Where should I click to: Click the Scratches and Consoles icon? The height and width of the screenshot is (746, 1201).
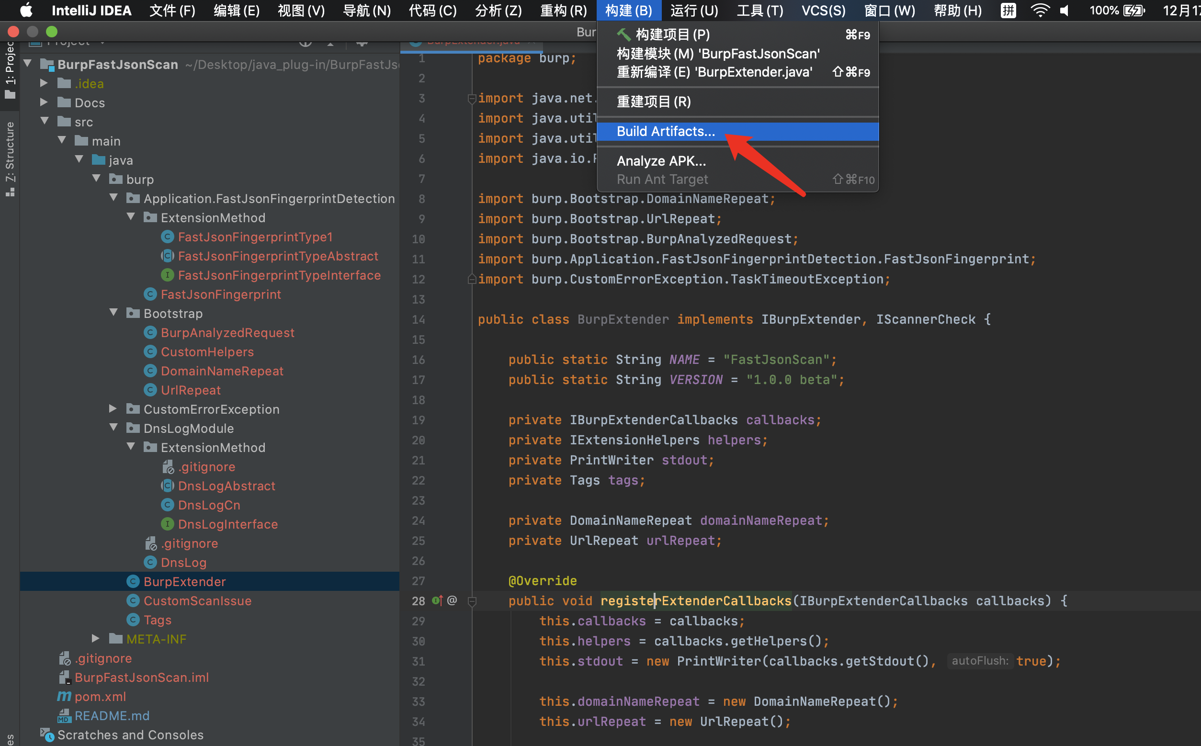click(x=47, y=735)
